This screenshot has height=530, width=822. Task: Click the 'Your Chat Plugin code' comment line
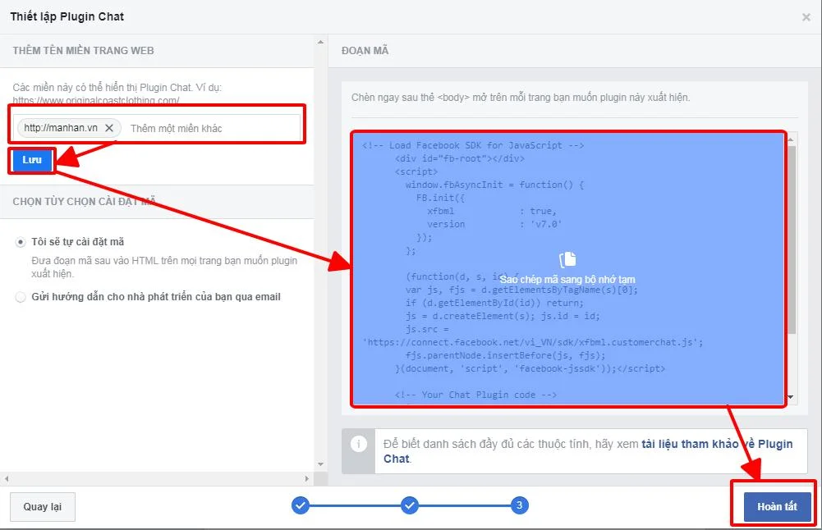coord(475,395)
